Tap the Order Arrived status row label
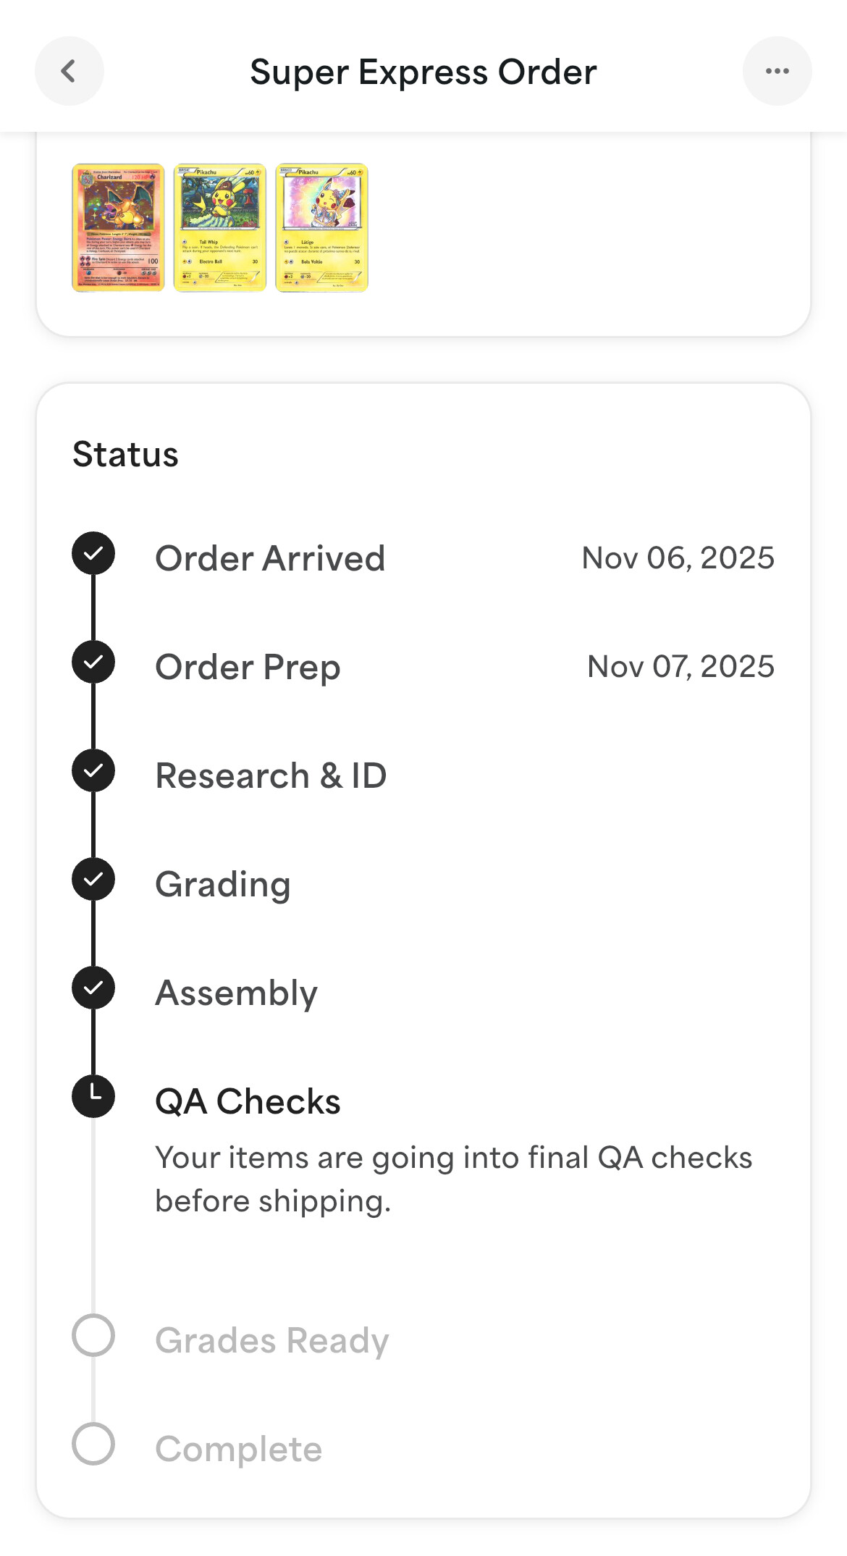Screen dimensions: 847x1556 [270, 558]
